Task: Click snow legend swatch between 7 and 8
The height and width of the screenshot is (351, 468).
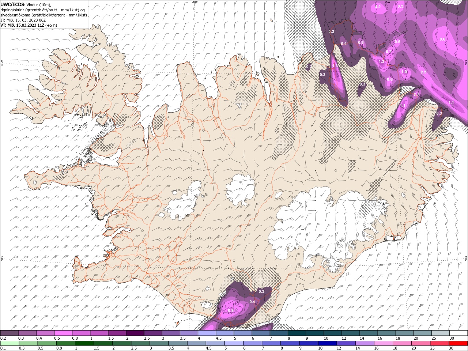Action: [279, 333]
